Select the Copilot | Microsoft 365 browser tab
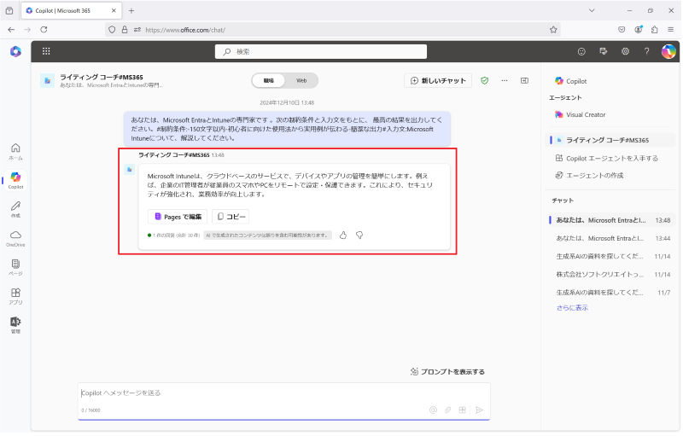The height and width of the screenshot is (436, 683). [x=72, y=10]
